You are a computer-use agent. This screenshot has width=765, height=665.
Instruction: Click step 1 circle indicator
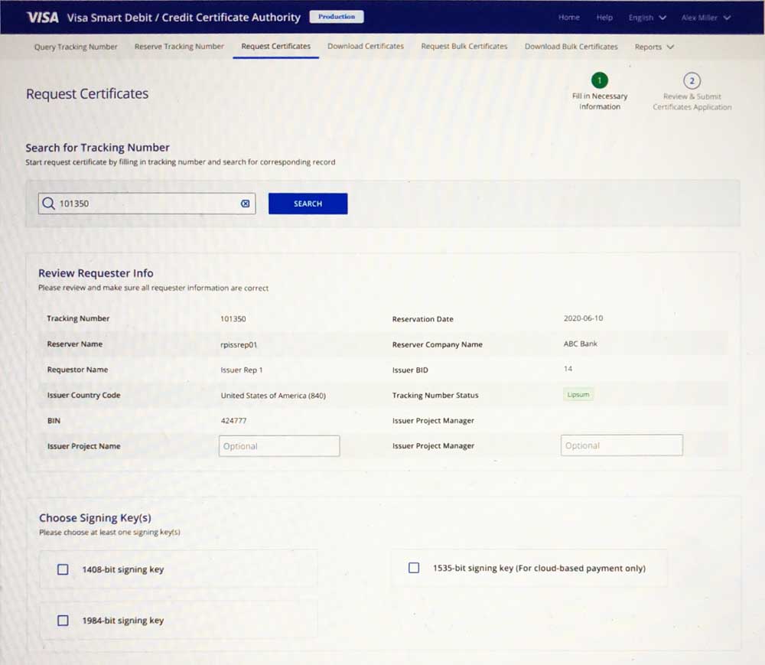(x=600, y=80)
